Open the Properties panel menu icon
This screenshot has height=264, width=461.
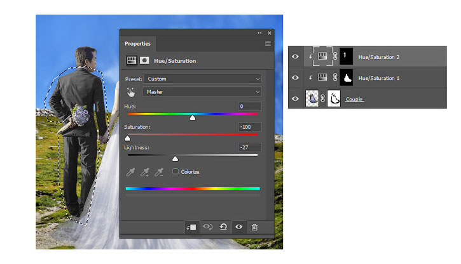pyautogui.click(x=268, y=44)
